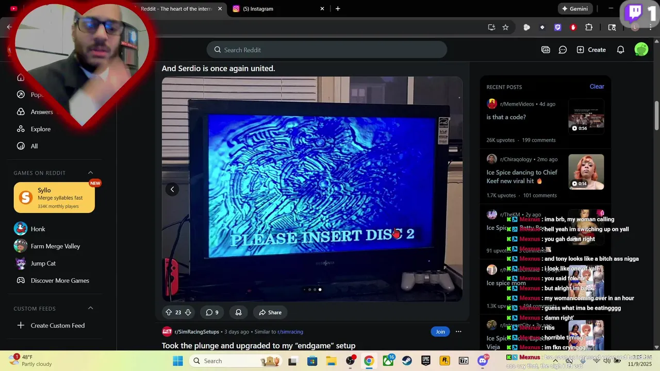
Task: Open more options for the SimRacingSetups post
Action: pos(458,332)
